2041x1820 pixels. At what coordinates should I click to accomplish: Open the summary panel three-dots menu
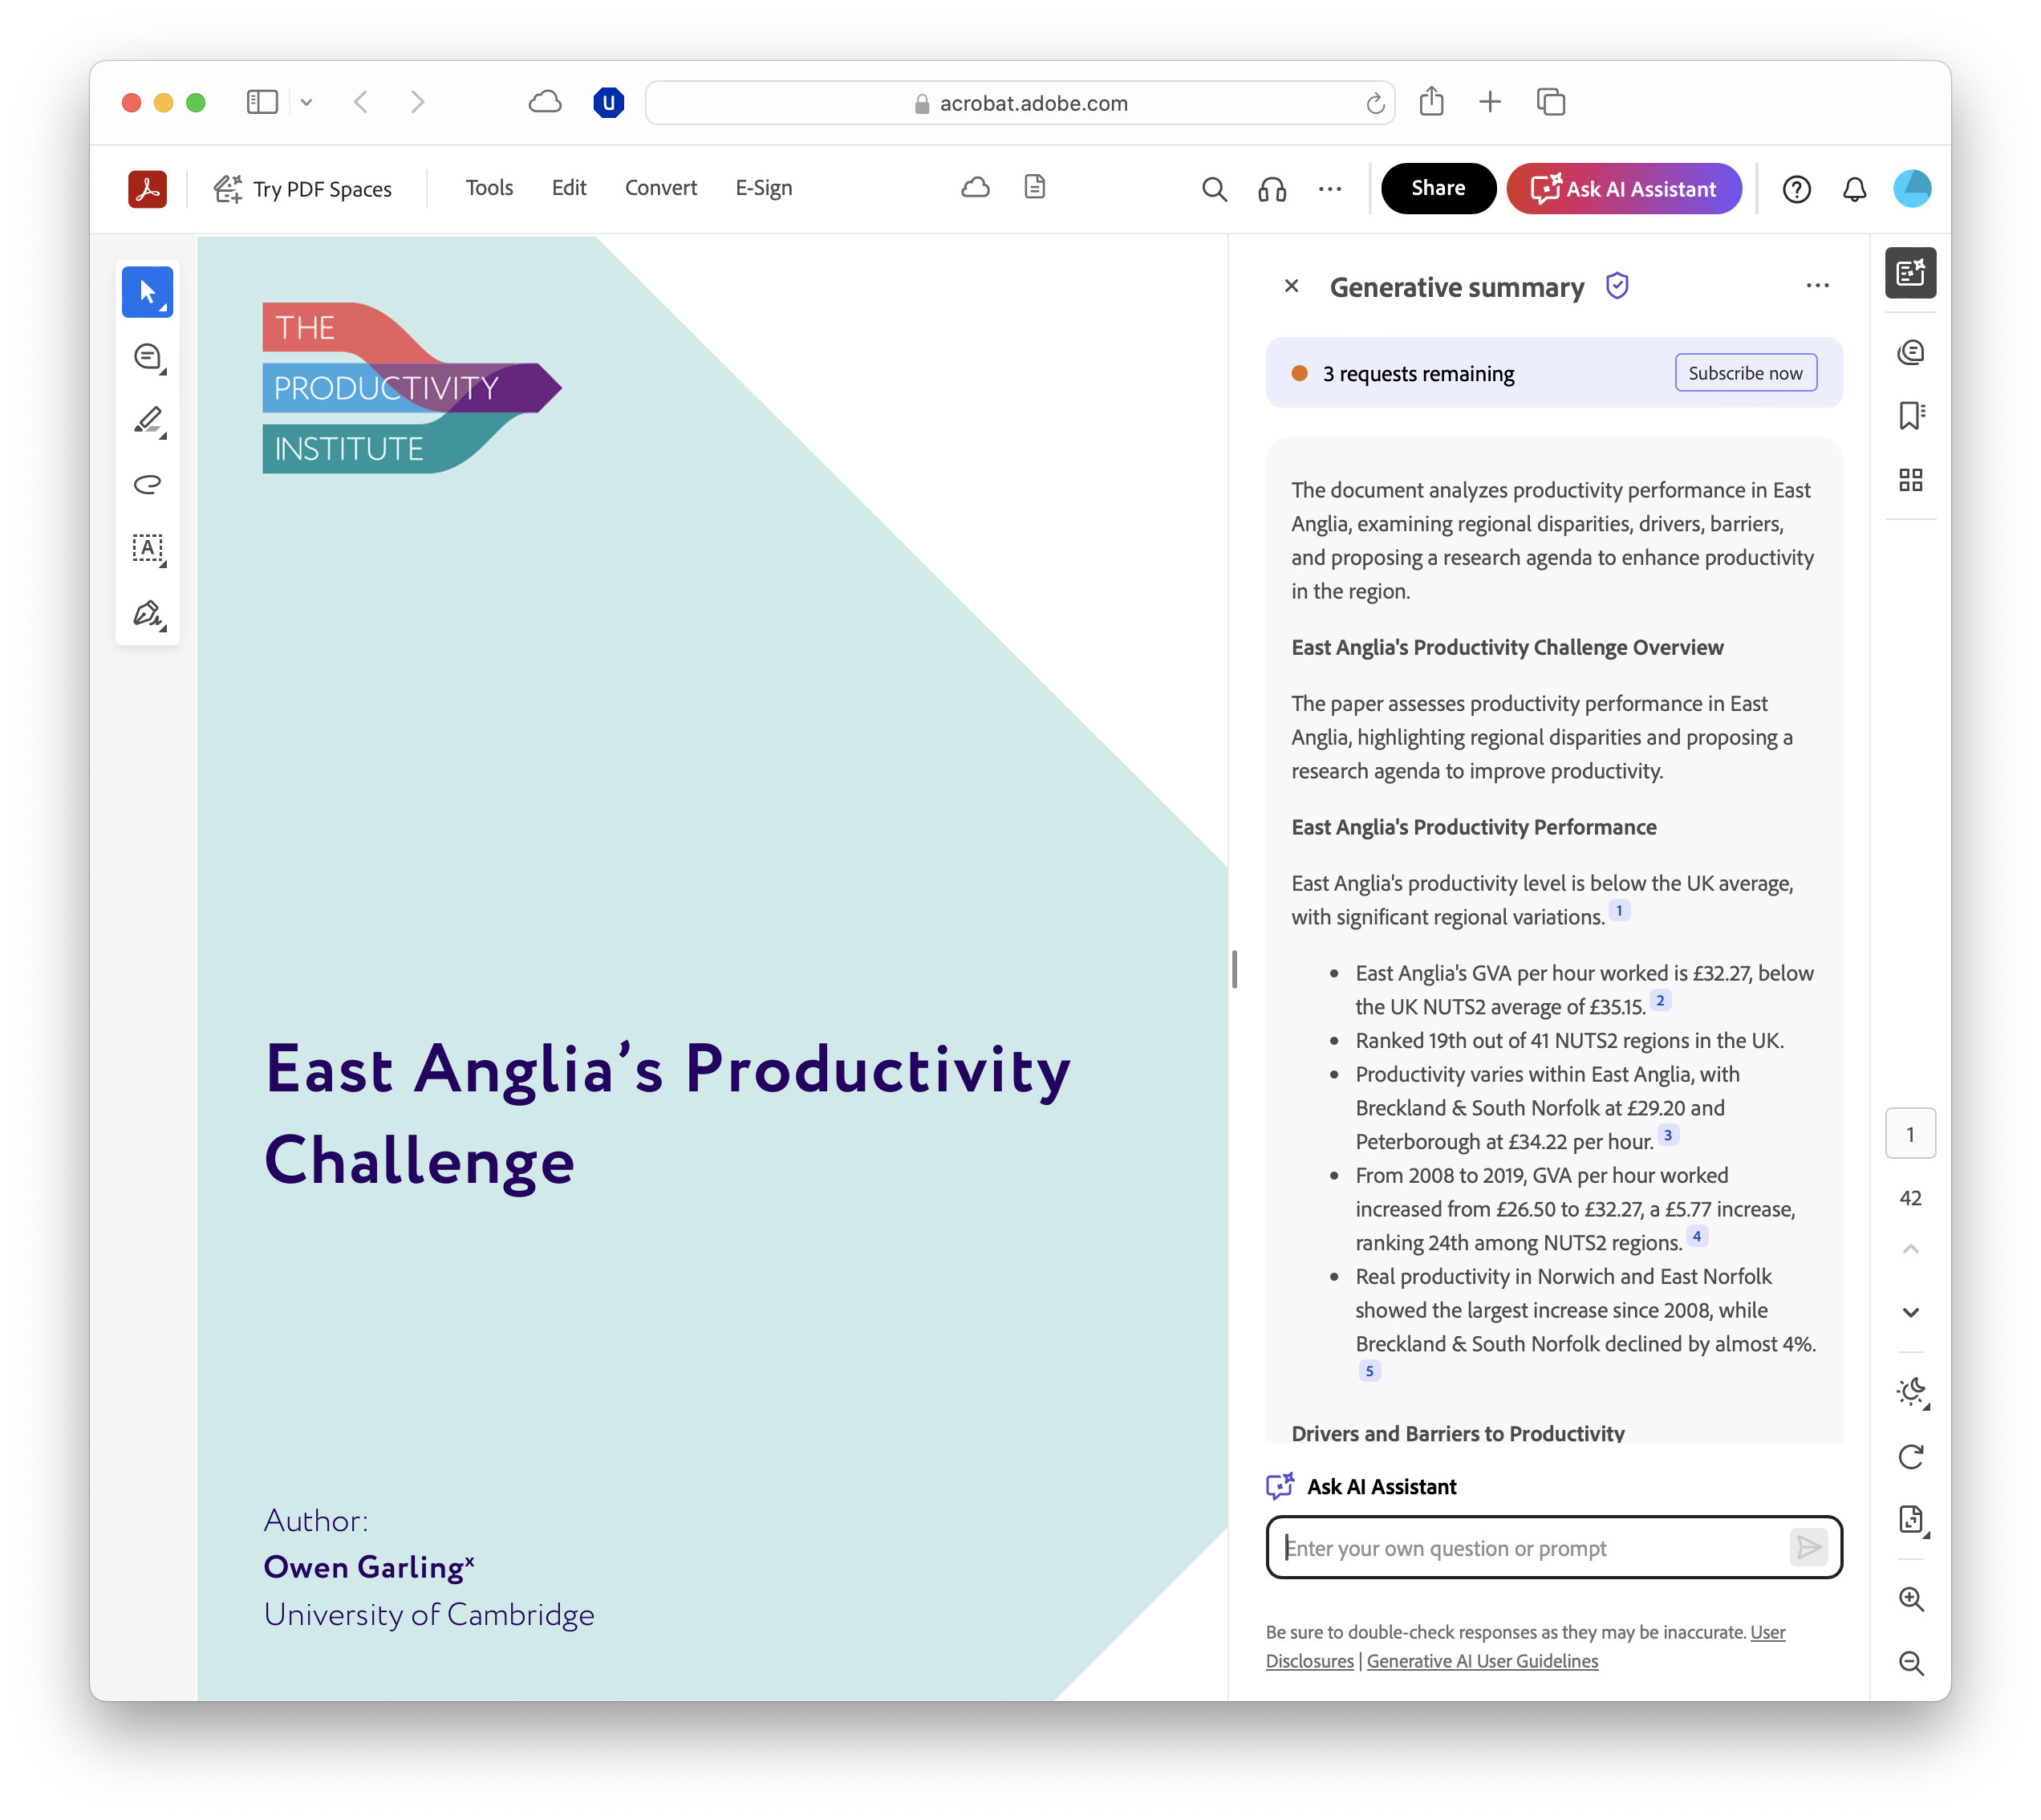tap(1817, 286)
